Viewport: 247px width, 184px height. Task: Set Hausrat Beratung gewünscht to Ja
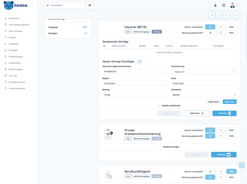pyautogui.click(x=210, y=33)
